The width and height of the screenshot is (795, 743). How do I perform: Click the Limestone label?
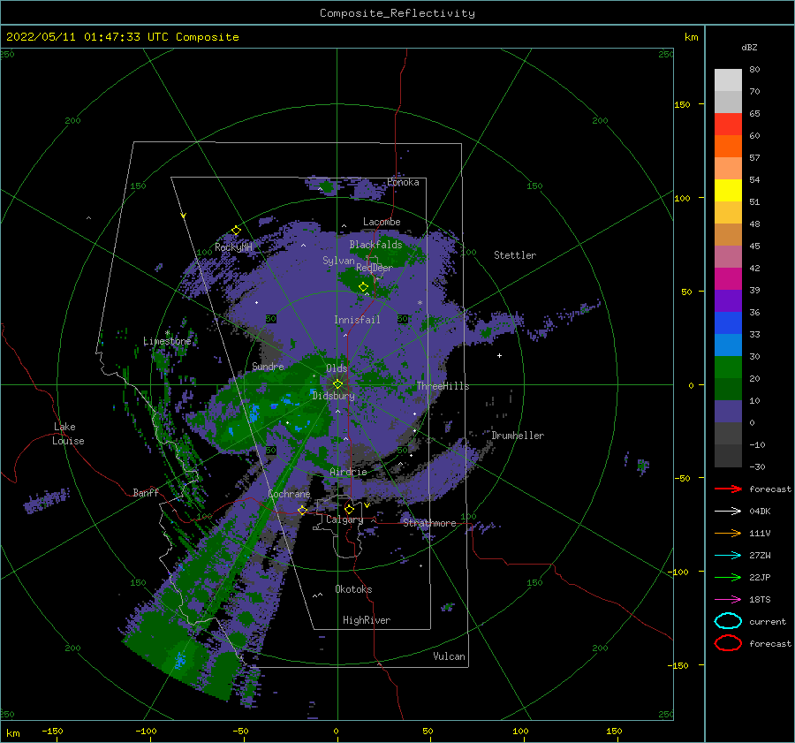point(167,341)
